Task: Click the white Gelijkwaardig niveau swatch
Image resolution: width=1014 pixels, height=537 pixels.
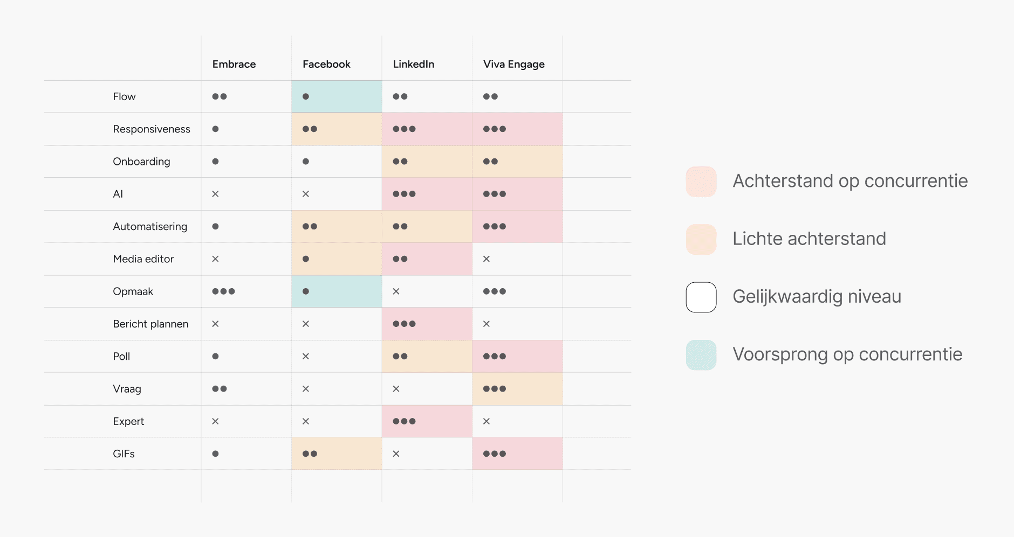Action: point(701,297)
